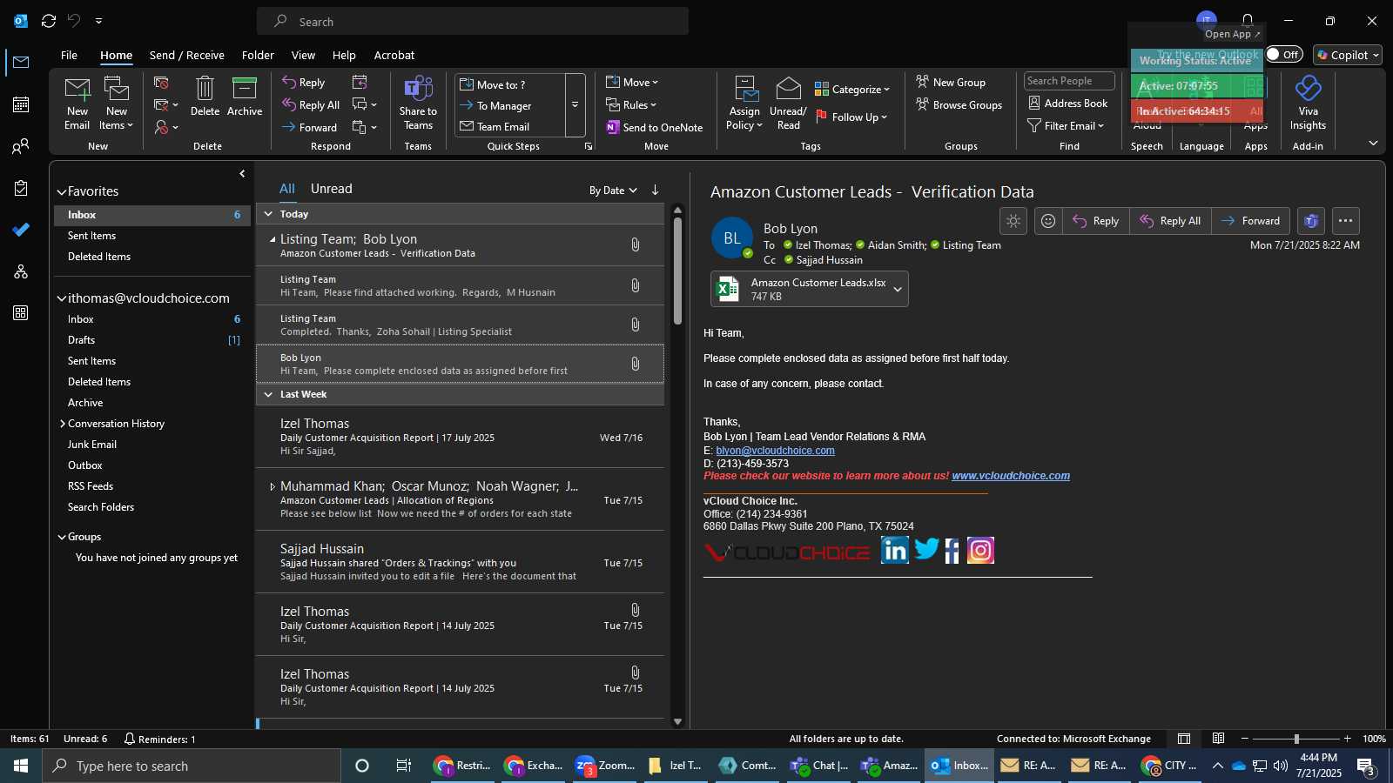Switch to Send / Receive tab

(186, 55)
